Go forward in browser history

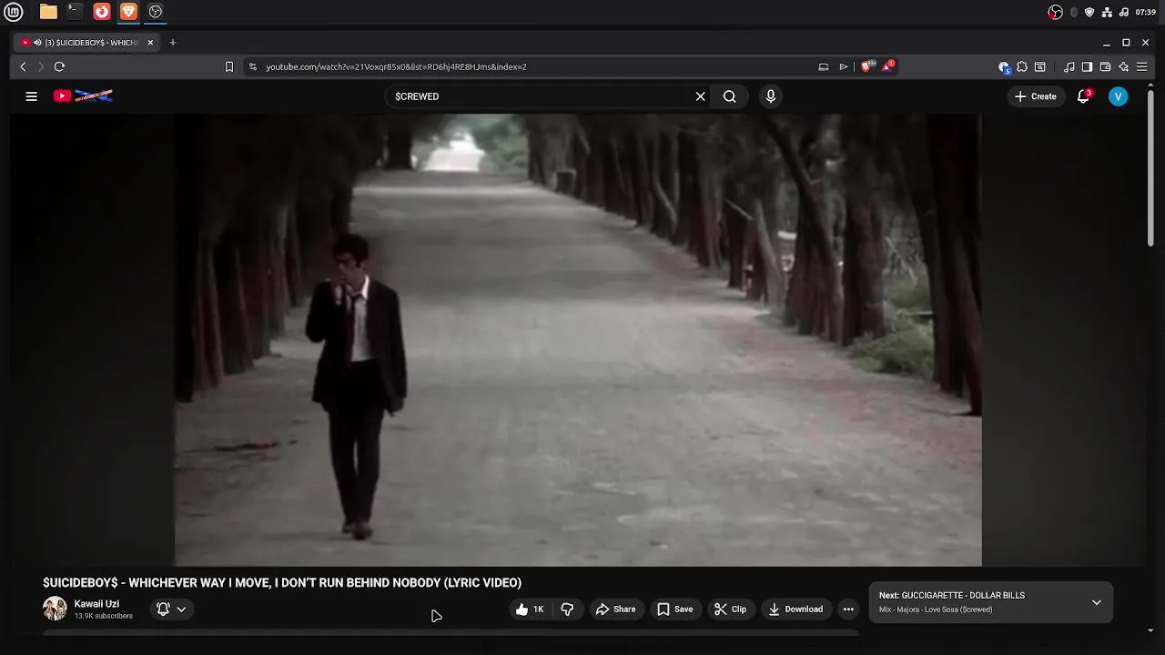40,66
